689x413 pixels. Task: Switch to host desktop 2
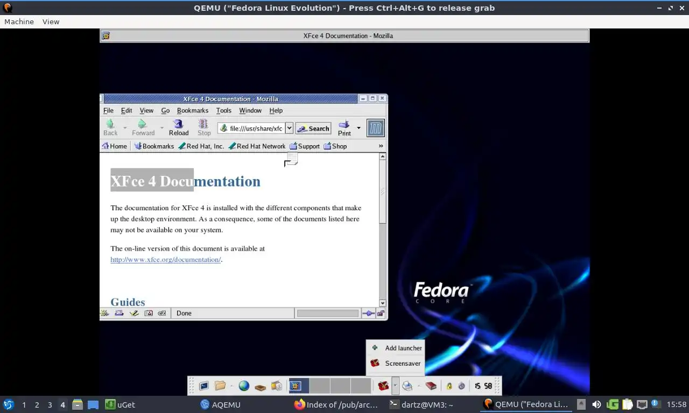pos(37,405)
